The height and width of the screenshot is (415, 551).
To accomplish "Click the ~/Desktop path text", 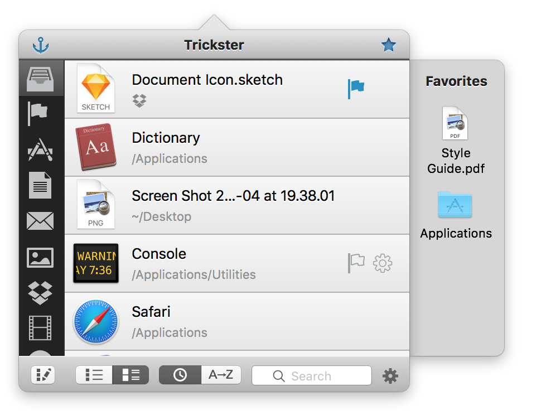I will [162, 216].
